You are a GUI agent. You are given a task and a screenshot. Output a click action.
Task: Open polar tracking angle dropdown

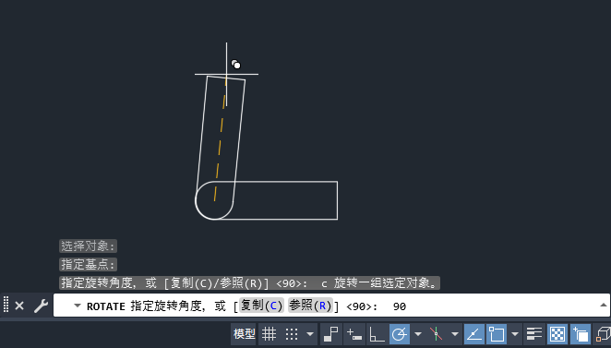tap(418, 334)
